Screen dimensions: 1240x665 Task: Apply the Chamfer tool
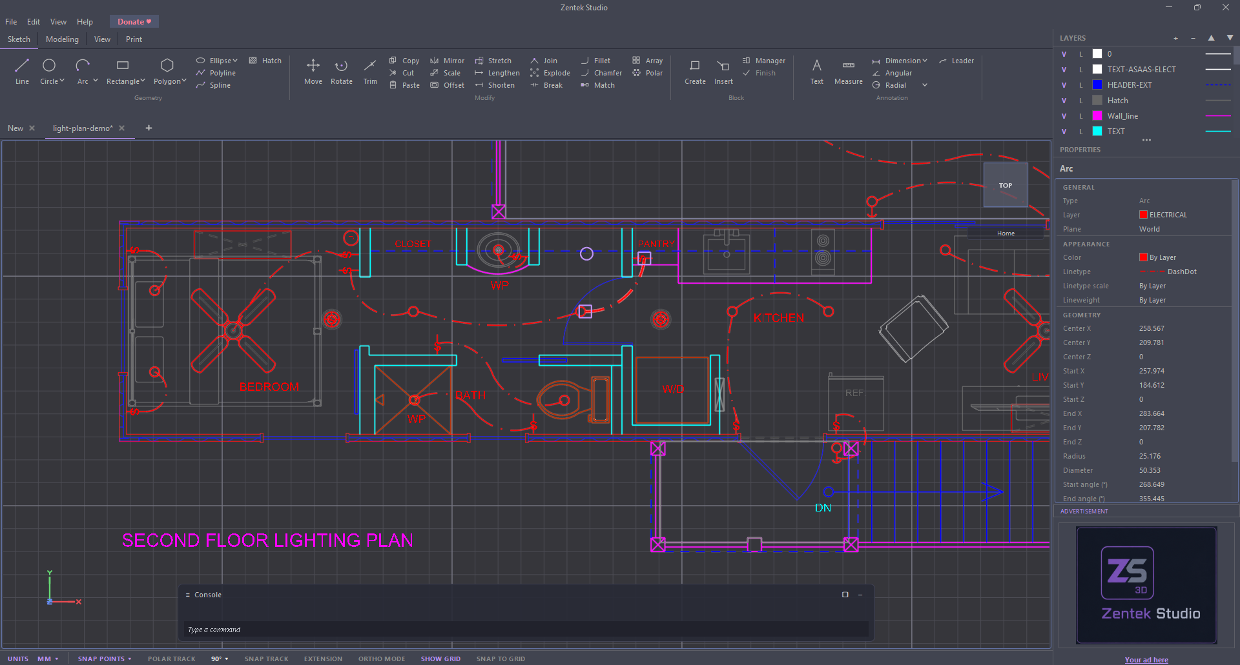pyautogui.click(x=601, y=73)
